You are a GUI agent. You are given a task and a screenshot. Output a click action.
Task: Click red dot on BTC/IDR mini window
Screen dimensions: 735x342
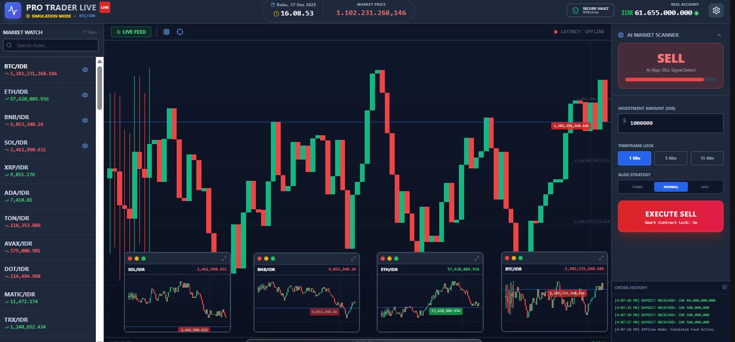(x=507, y=258)
